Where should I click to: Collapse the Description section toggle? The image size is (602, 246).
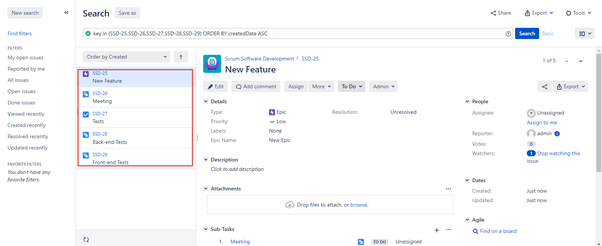[x=206, y=160]
